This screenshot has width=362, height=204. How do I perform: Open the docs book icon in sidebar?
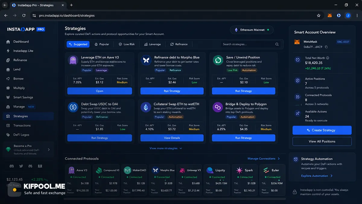(40, 166)
